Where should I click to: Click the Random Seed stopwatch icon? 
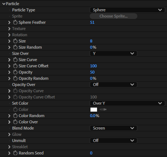(15, 153)
